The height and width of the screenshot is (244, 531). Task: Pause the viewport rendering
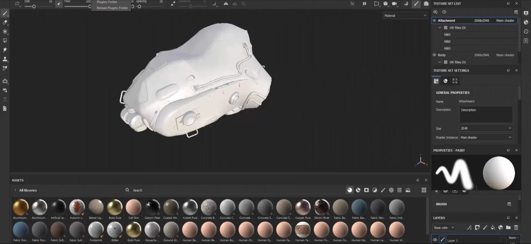click(364, 4)
